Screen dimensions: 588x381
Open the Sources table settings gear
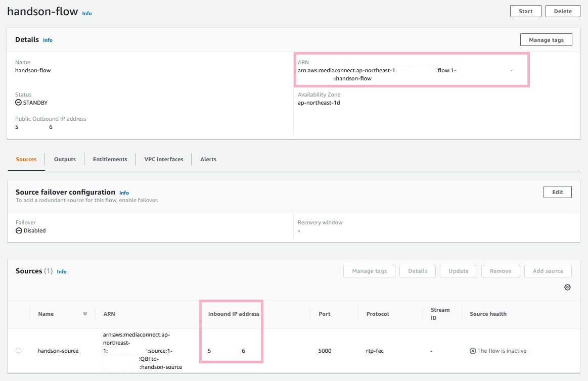pyautogui.click(x=567, y=288)
